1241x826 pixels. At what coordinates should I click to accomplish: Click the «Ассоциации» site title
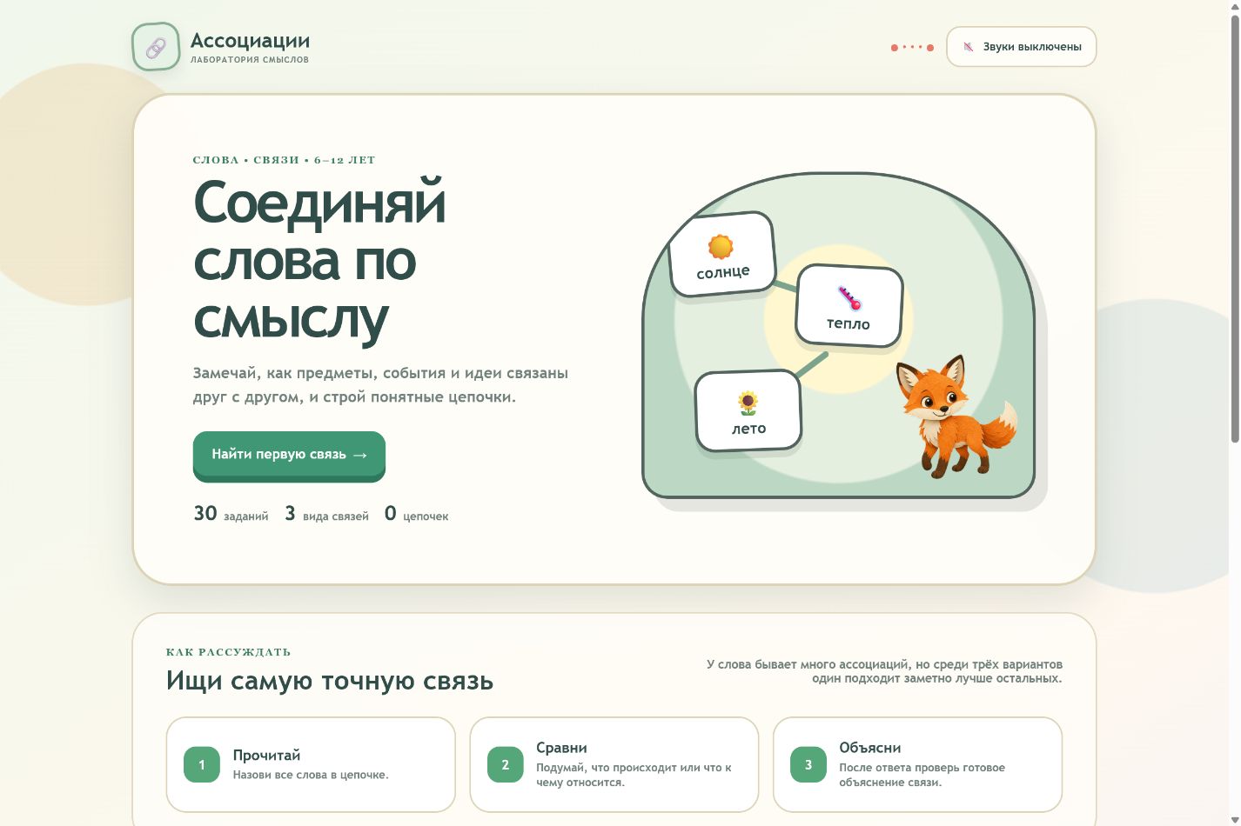(x=250, y=41)
